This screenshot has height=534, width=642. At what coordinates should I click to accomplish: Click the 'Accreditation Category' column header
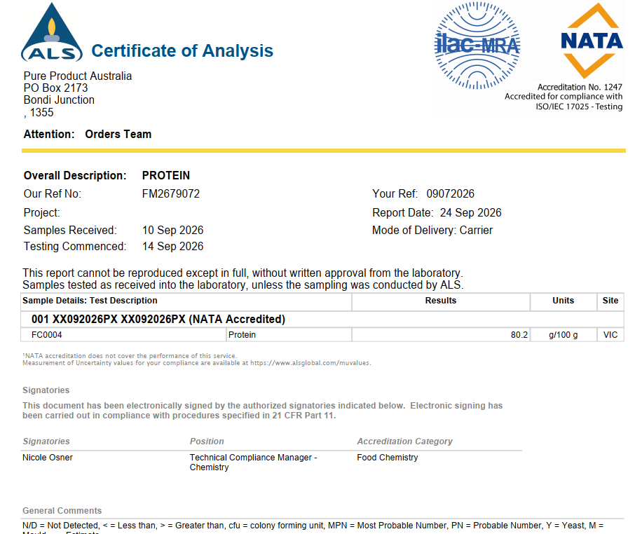(x=404, y=441)
